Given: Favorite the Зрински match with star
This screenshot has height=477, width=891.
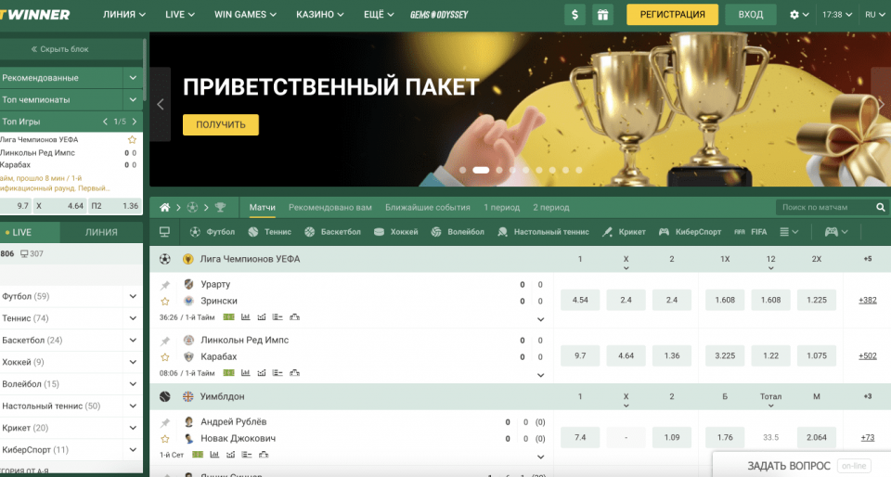Looking at the screenshot, I should 165,301.
